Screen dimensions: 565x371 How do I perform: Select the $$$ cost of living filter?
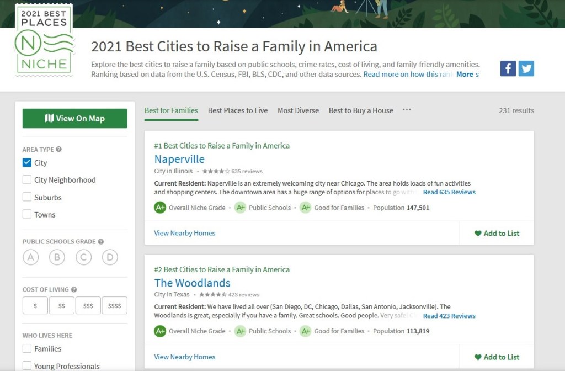pyautogui.click(x=88, y=305)
